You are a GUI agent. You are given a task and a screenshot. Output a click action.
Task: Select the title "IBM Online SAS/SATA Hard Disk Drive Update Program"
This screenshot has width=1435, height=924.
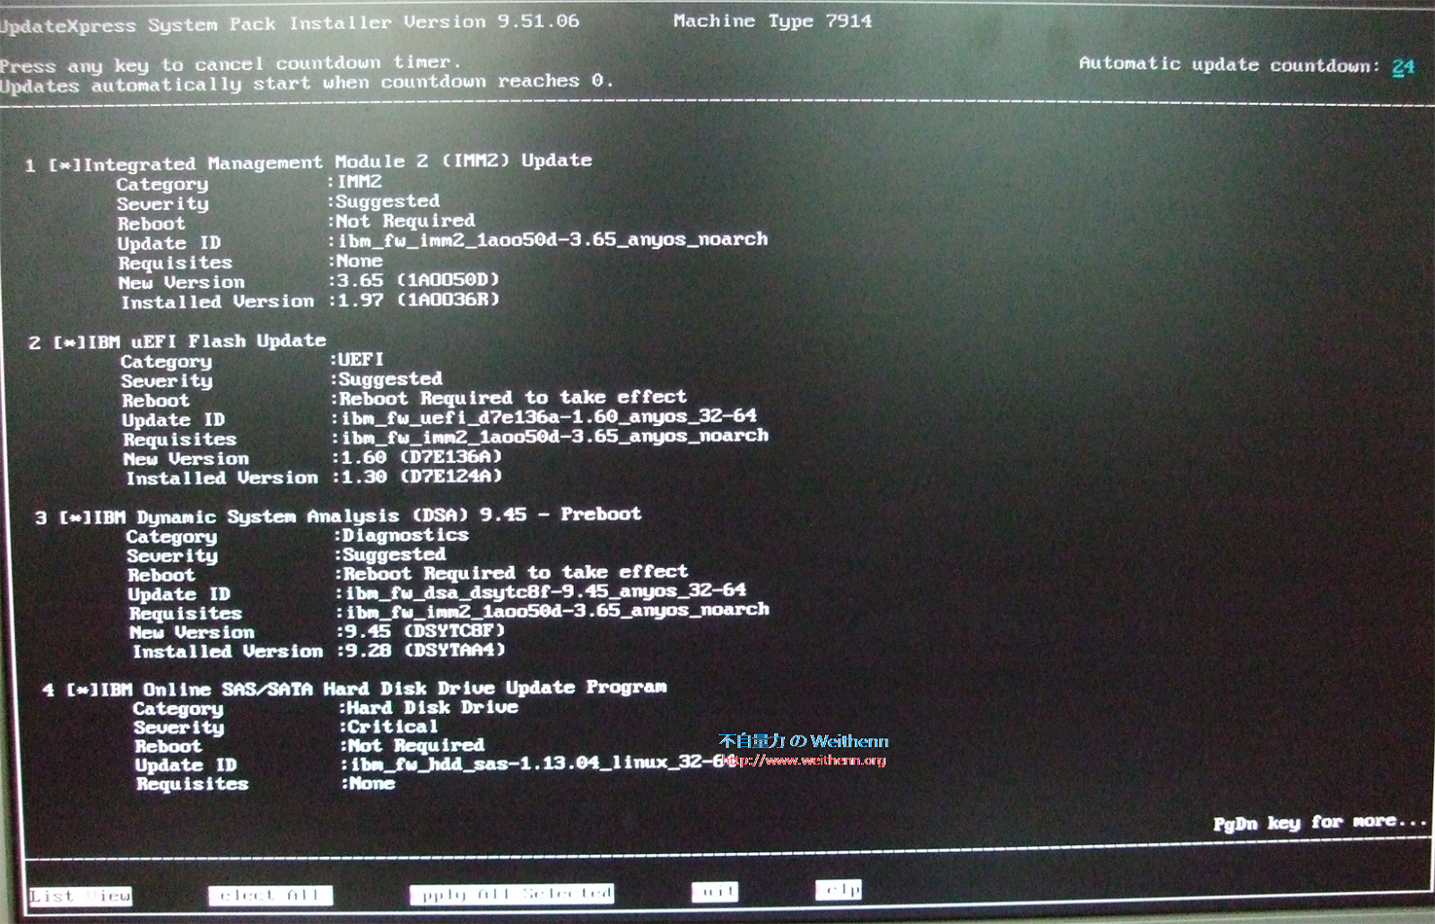coord(383,688)
